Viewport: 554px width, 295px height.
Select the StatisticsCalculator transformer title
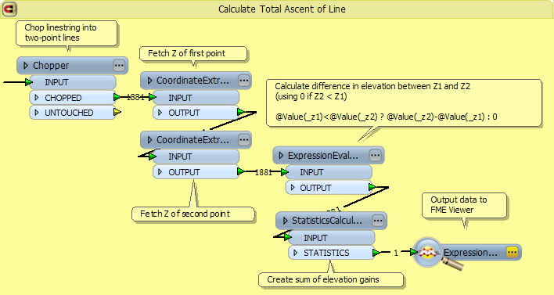(327, 221)
